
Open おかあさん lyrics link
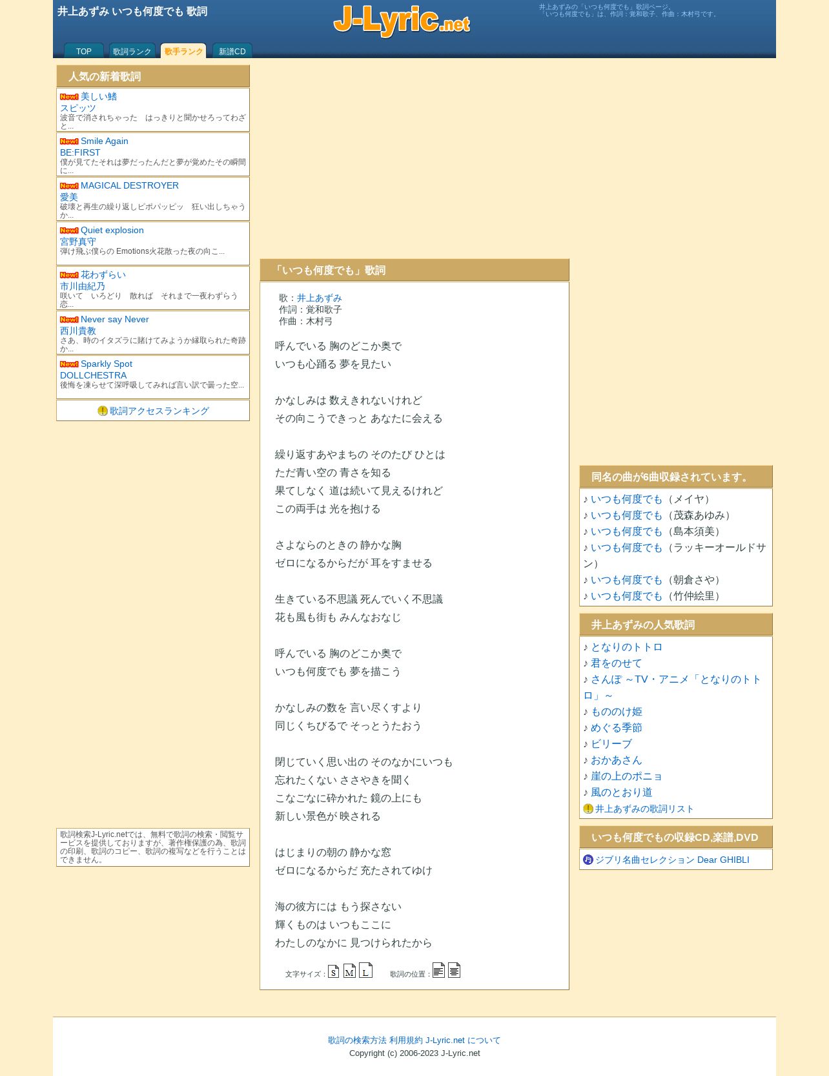[617, 760]
